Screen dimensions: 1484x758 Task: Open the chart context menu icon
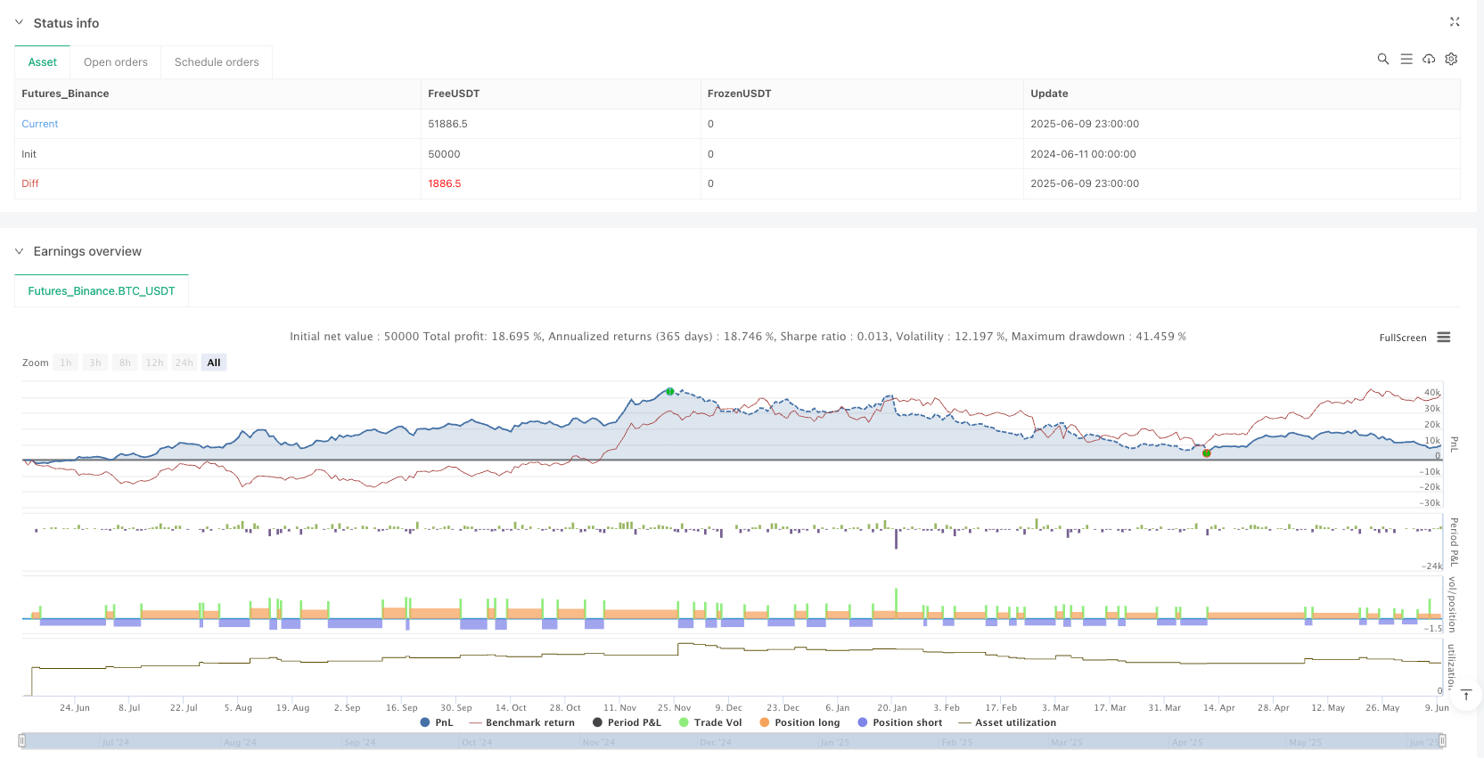pyautogui.click(x=1444, y=338)
